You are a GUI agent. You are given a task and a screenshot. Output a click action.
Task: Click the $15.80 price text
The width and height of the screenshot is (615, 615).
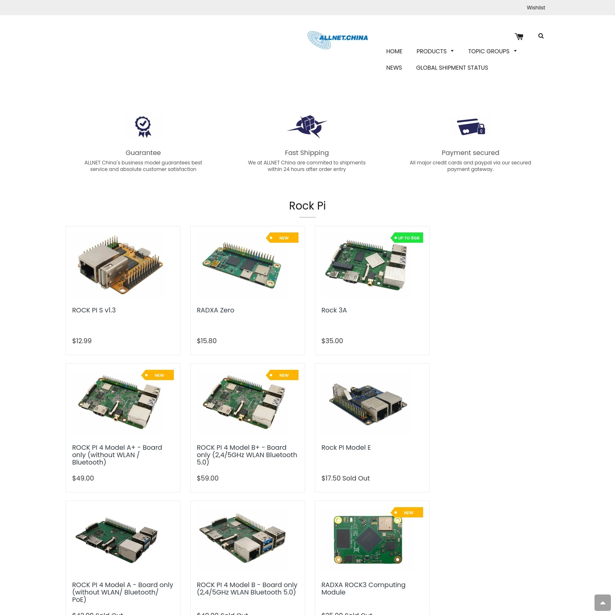(207, 341)
